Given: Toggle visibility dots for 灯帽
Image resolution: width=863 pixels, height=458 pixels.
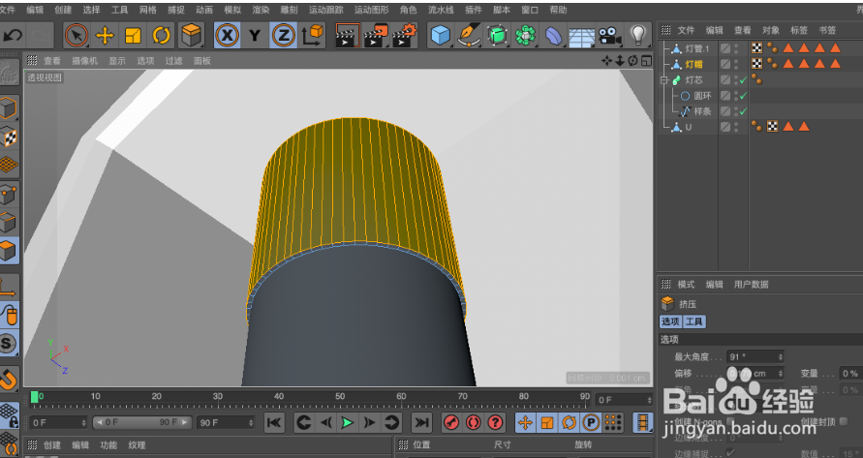Looking at the screenshot, I should click(736, 65).
